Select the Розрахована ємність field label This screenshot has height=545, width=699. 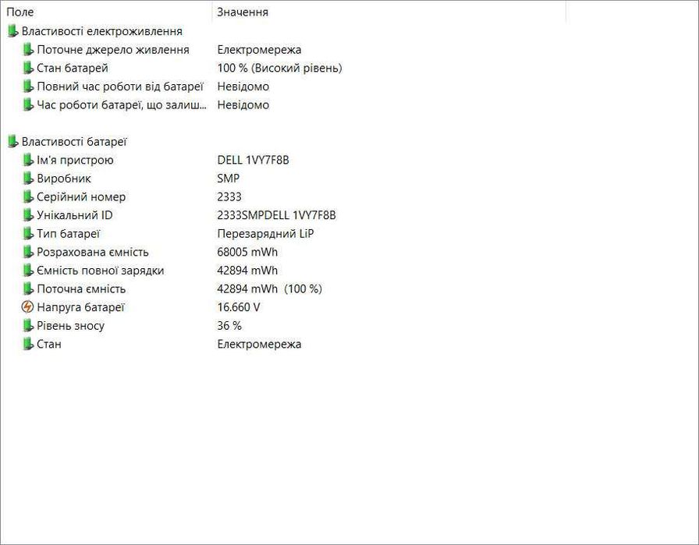92,252
